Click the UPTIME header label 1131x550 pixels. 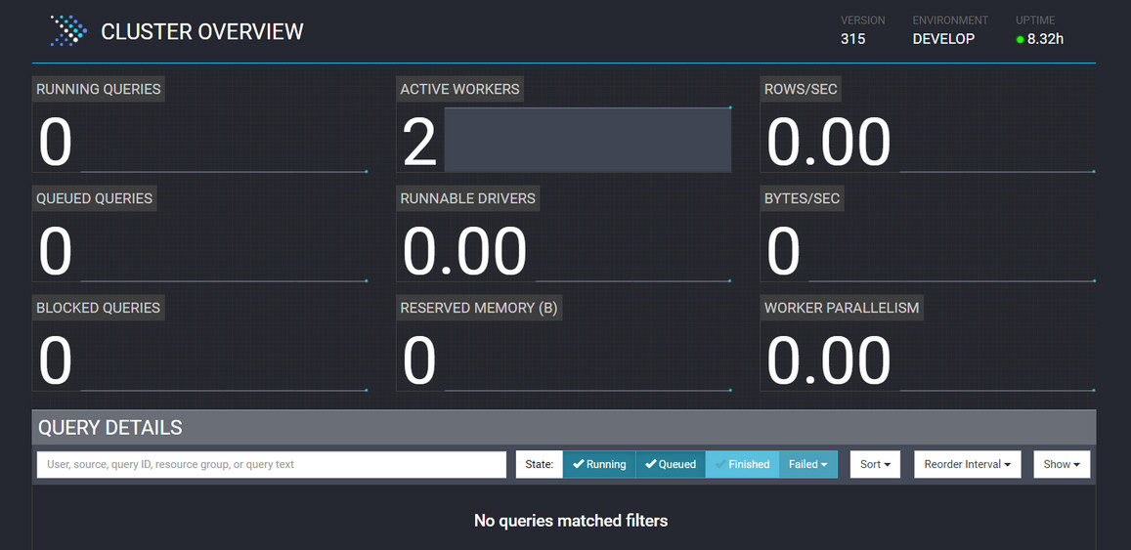1035,21
